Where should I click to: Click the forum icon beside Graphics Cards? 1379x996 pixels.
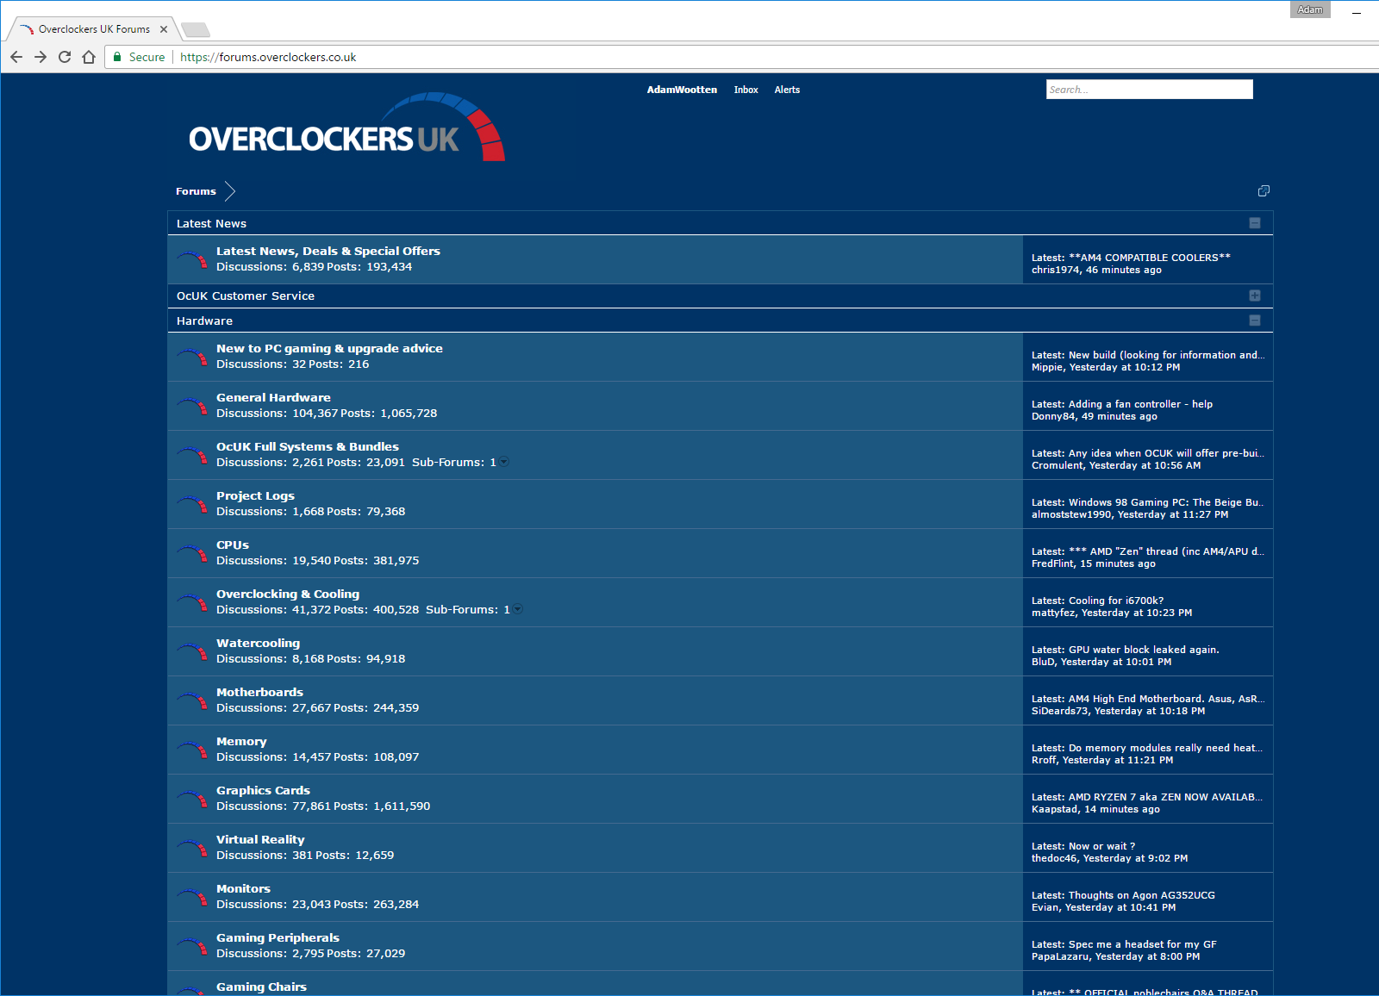click(192, 799)
